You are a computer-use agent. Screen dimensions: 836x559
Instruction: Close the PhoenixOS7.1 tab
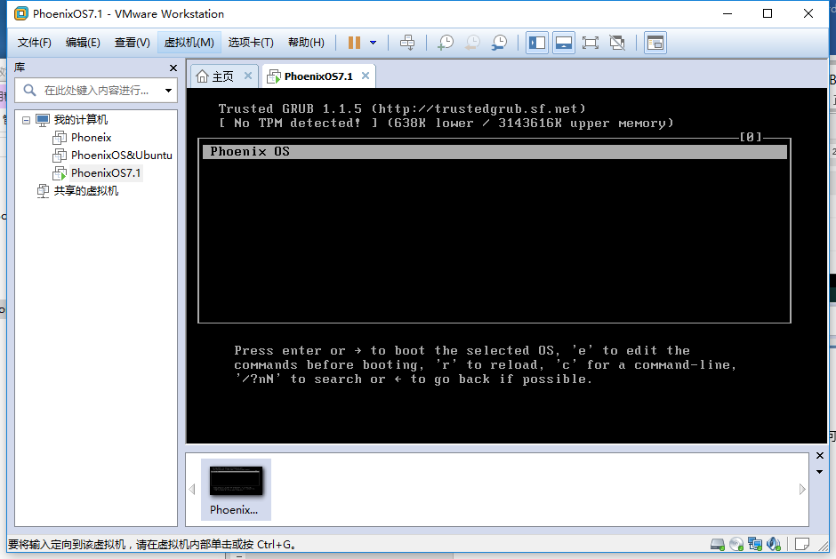pyautogui.click(x=366, y=76)
